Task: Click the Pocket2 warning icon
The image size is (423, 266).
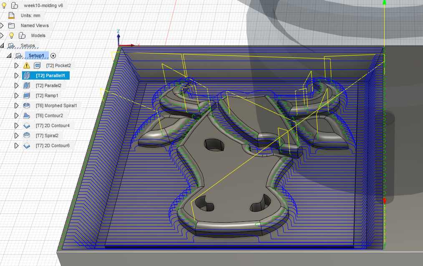Action: (26, 65)
